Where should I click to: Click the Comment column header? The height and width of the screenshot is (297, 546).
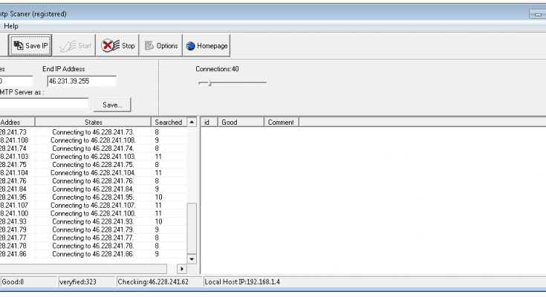click(281, 122)
